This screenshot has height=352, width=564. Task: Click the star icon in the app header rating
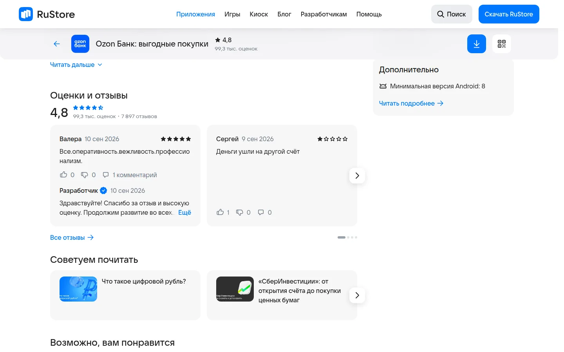218,40
